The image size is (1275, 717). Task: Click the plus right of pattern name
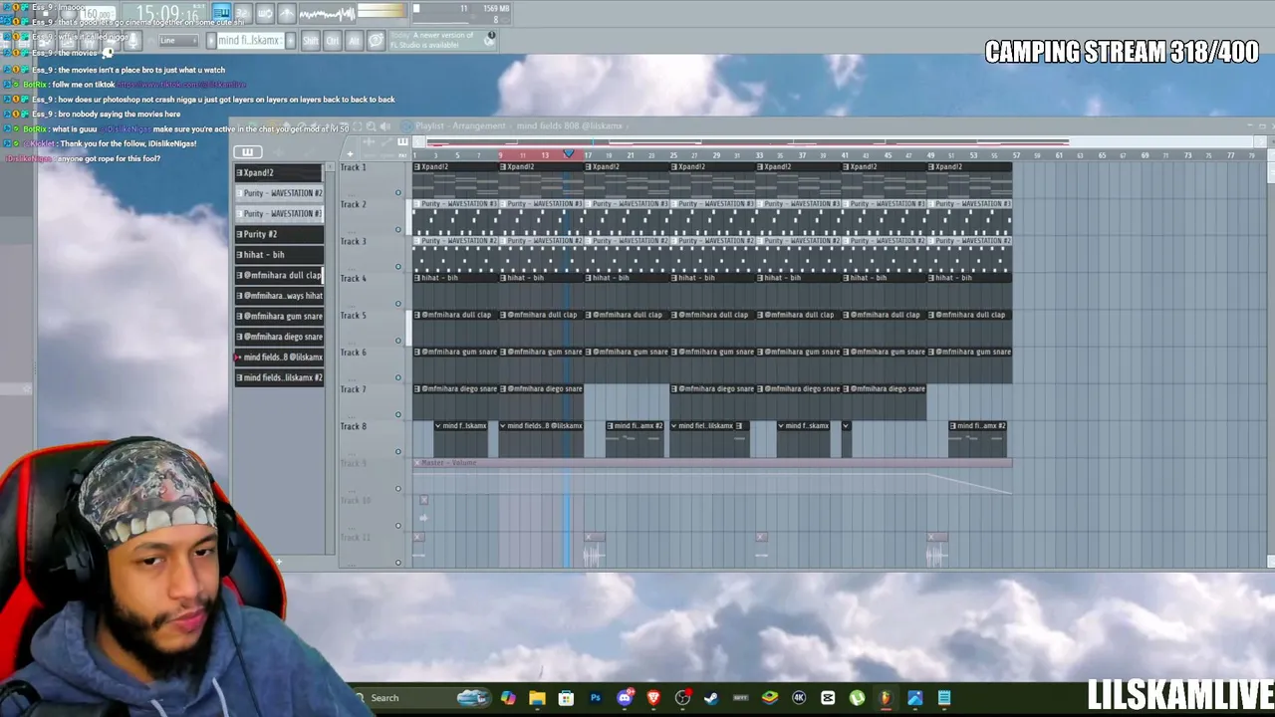click(x=290, y=40)
